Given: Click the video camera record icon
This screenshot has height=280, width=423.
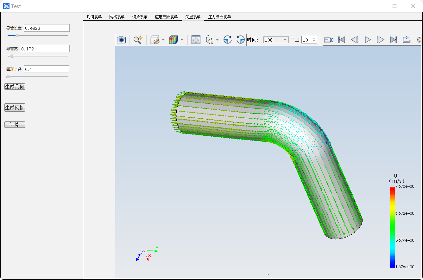Looking at the screenshot, I should pos(329,40).
